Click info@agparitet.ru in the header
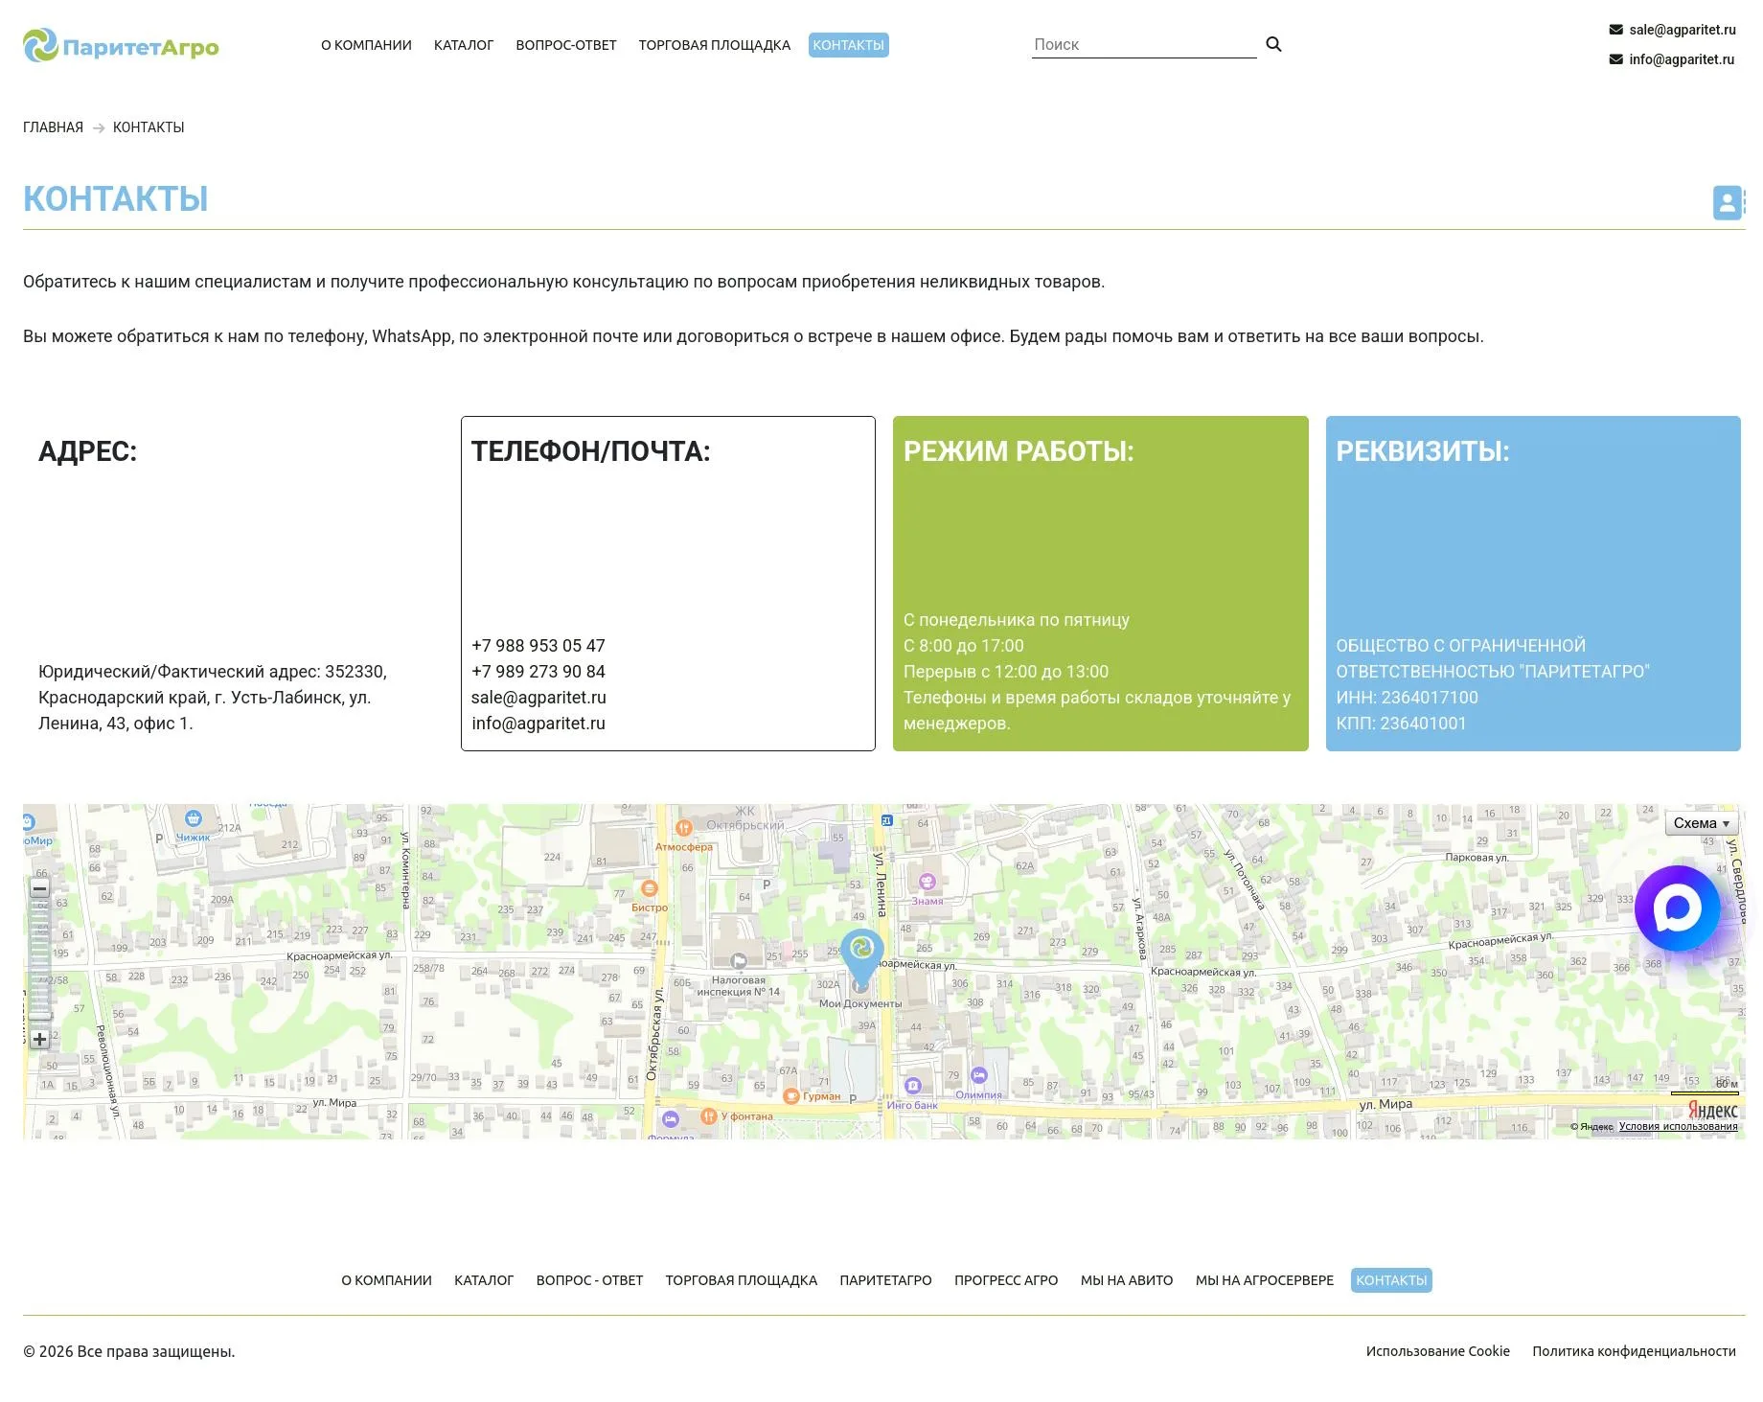This screenshot has width=1763, height=1402. [x=1682, y=59]
